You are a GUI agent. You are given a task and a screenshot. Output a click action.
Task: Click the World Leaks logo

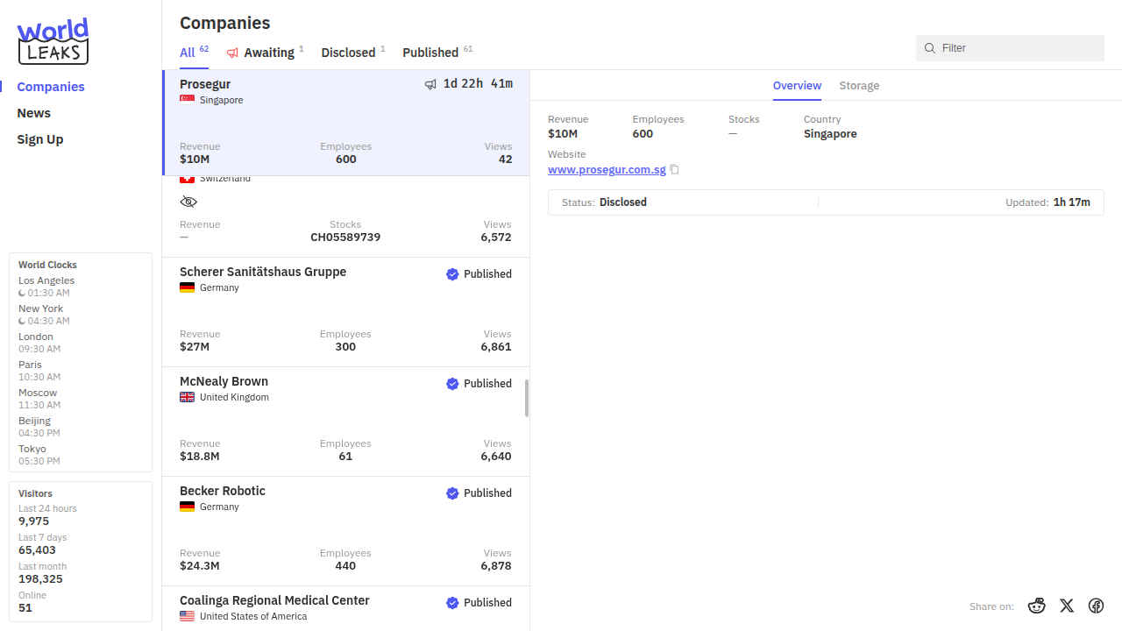click(53, 41)
